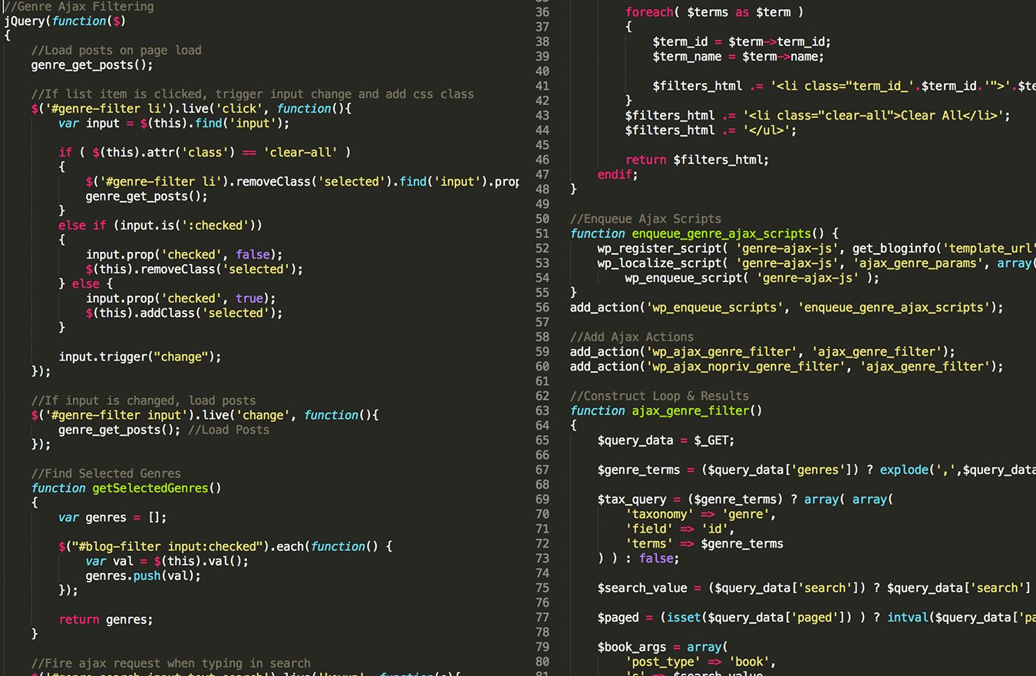Click line number 63 in the gutter
Screen dimensions: 1036x676
(542, 411)
